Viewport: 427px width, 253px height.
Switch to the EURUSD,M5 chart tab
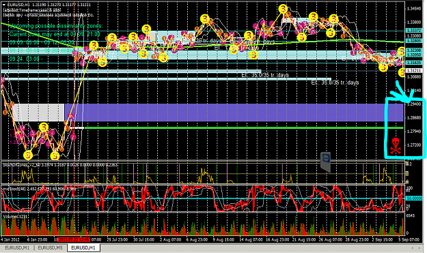(50, 248)
